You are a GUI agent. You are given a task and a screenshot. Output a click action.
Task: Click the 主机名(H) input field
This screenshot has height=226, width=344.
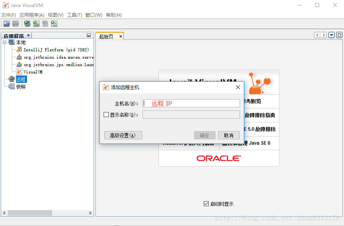click(x=191, y=103)
